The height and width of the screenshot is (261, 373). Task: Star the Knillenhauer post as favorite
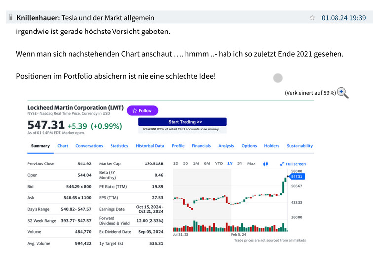point(312,18)
